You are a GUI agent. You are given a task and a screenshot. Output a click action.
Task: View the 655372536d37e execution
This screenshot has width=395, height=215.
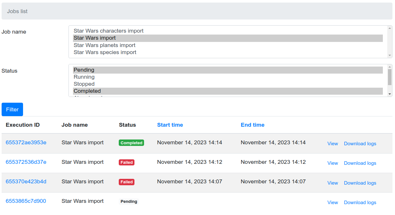[333, 163]
